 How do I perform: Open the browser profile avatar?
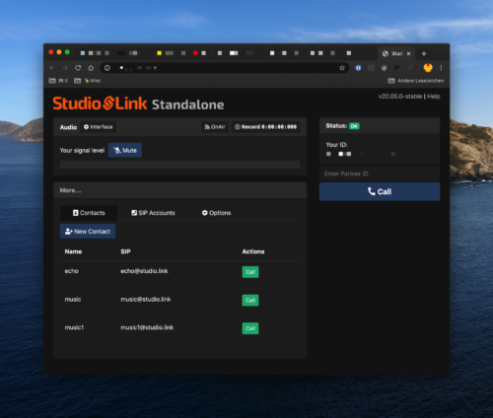(428, 68)
